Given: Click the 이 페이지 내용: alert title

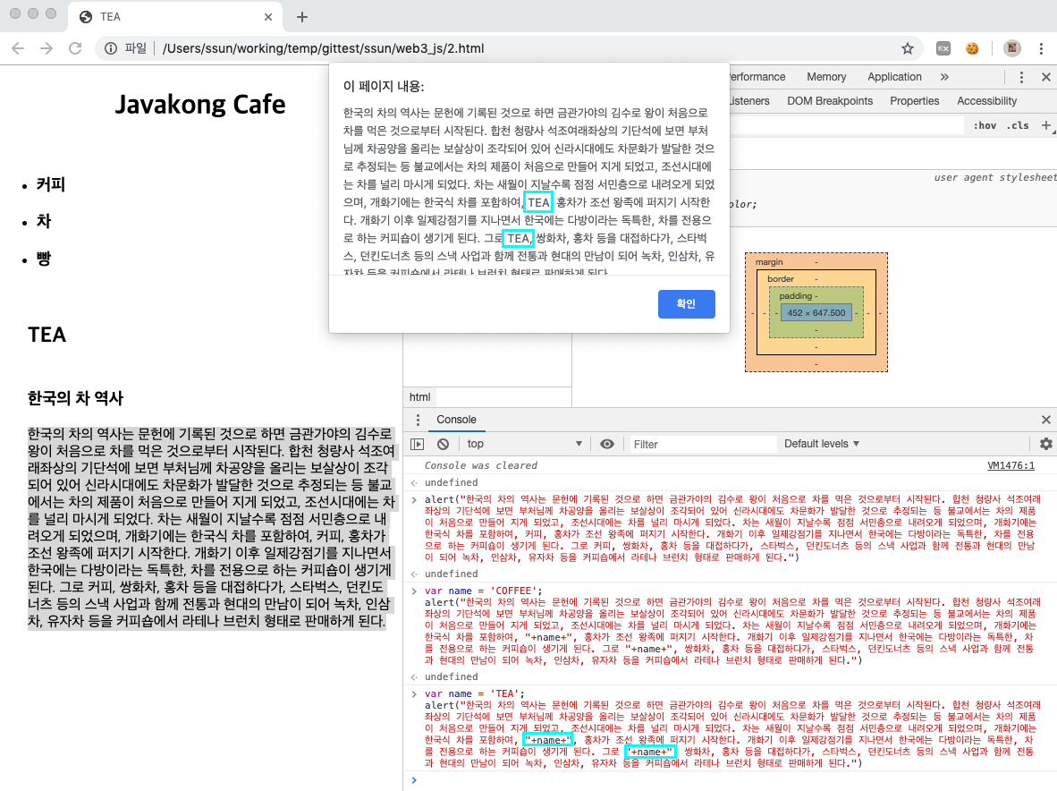Looking at the screenshot, I should tap(384, 86).
